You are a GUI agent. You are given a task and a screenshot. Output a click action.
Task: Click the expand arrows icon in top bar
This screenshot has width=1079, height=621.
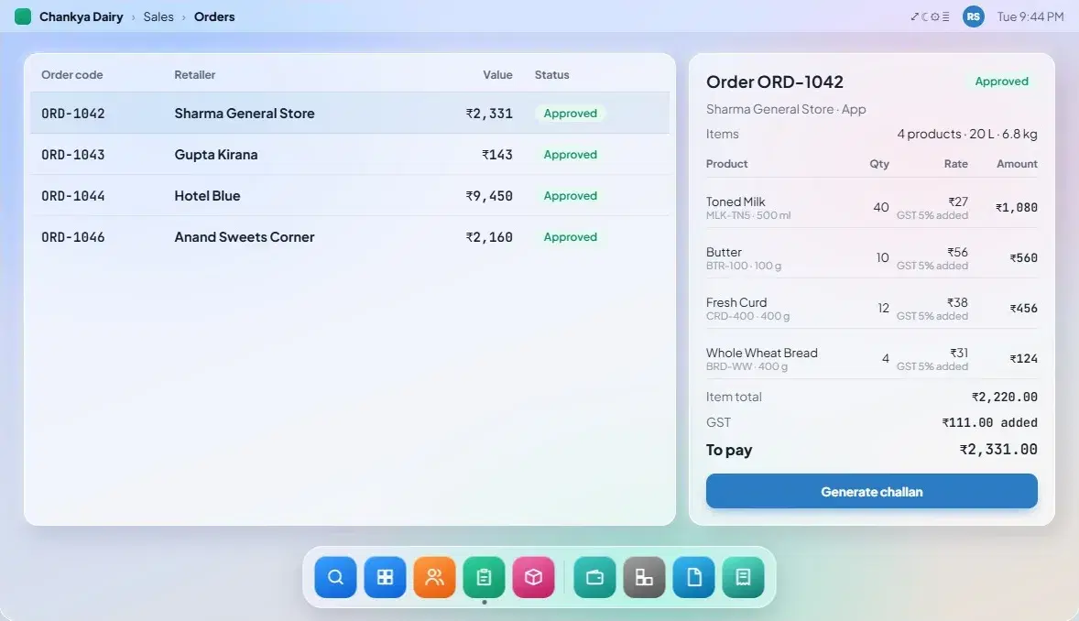tap(914, 16)
